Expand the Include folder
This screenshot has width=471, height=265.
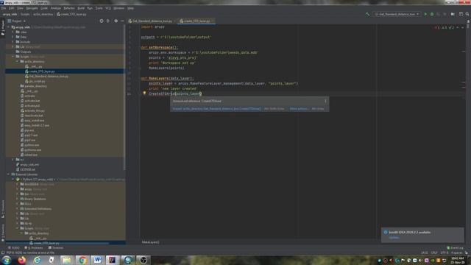pyautogui.click(x=13, y=42)
